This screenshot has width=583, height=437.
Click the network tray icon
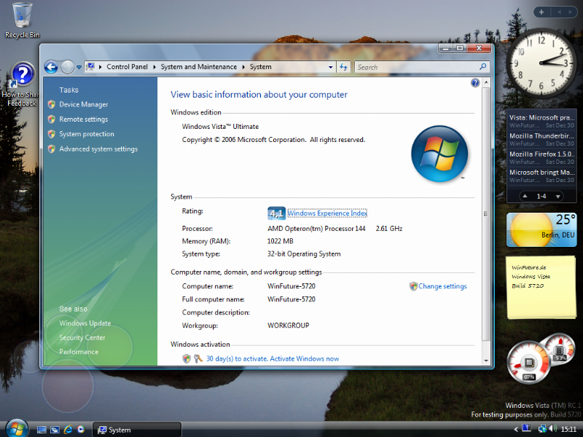click(x=542, y=429)
